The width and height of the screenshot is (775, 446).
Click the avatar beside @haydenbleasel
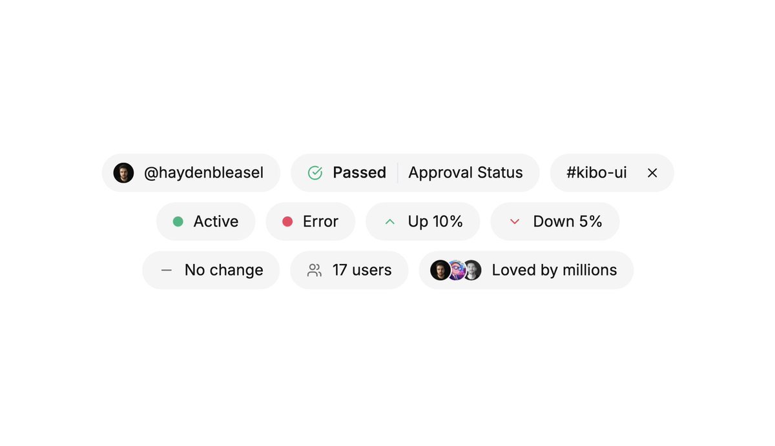[123, 173]
